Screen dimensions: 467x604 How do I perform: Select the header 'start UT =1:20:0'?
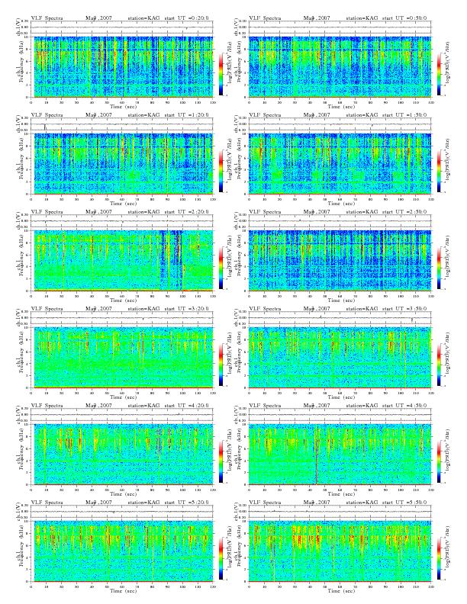pyautogui.click(x=186, y=115)
